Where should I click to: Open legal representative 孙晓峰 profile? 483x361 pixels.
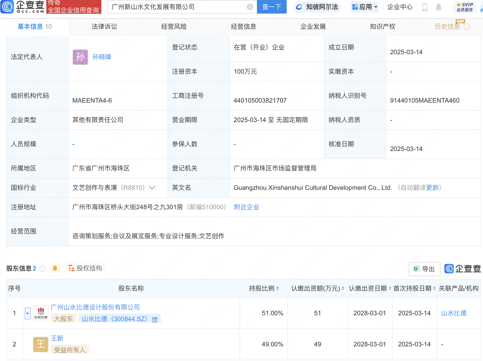point(102,57)
